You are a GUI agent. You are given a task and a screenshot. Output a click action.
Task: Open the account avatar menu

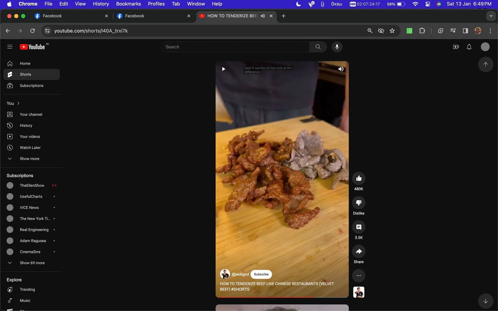pyautogui.click(x=485, y=47)
